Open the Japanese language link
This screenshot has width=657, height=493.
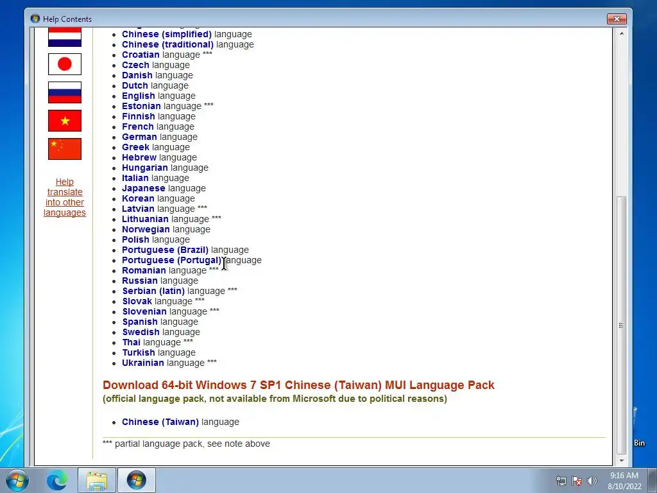click(x=143, y=188)
